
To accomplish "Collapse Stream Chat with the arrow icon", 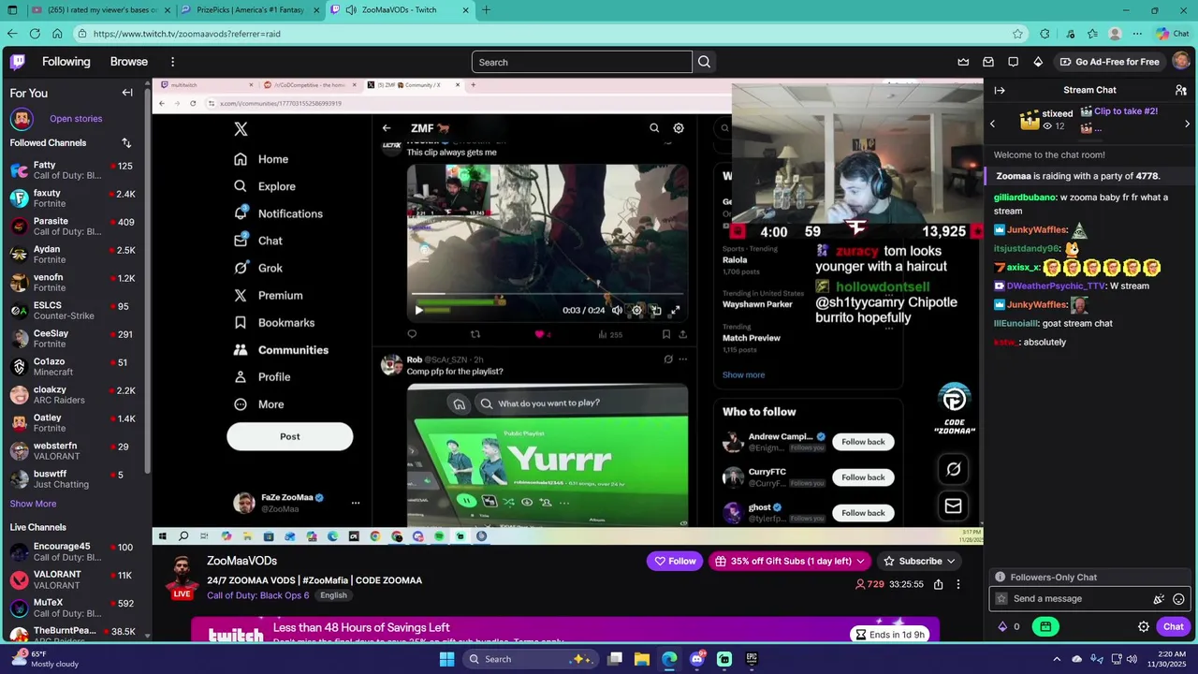I will (x=1000, y=90).
